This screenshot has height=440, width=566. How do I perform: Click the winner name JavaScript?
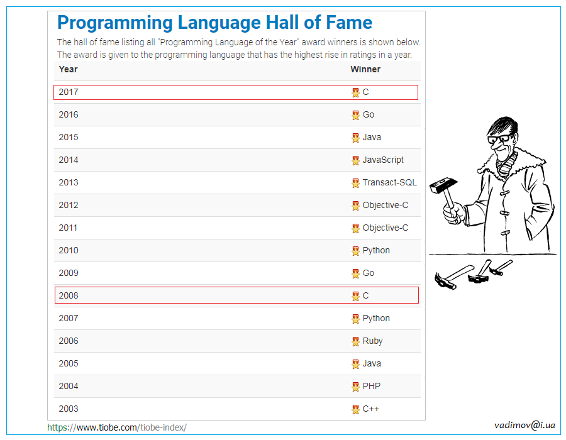383,160
